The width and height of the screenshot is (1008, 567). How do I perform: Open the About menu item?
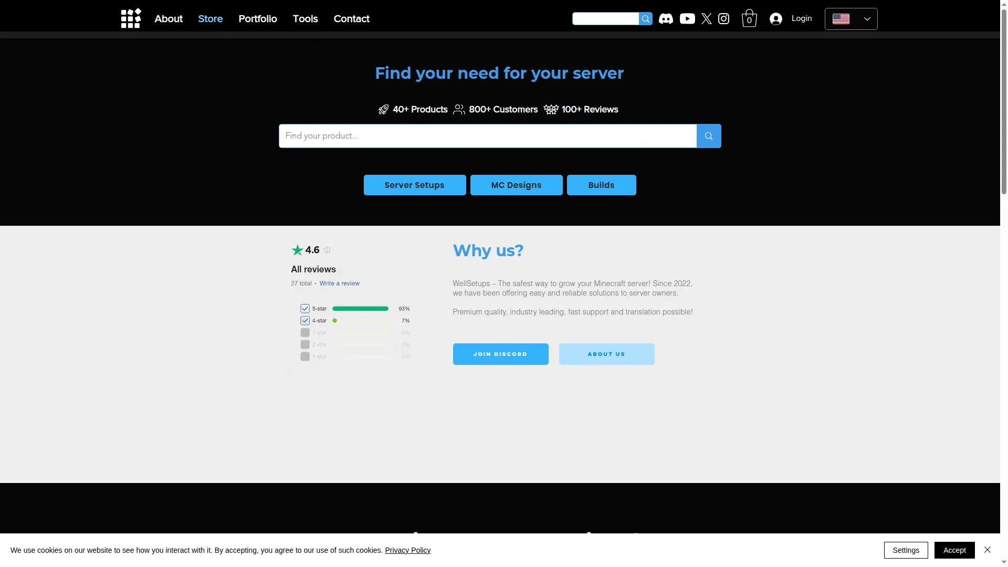[x=169, y=19]
